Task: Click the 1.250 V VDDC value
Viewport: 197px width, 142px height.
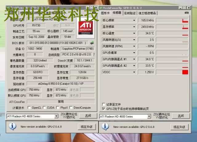Action: (x=146, y=72)
